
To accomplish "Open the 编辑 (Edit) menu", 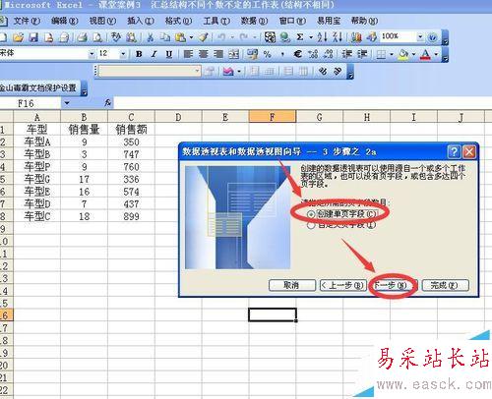I will (x=64, y=21).
